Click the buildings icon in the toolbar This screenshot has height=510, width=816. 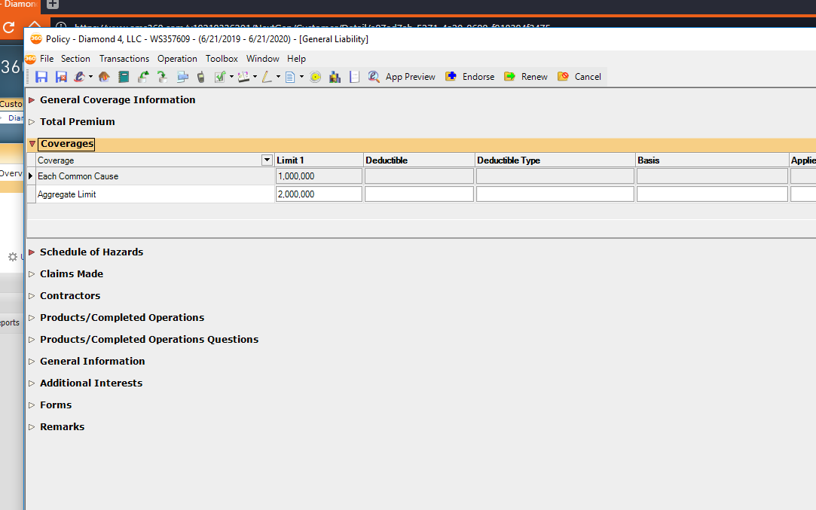pos(335,77)
